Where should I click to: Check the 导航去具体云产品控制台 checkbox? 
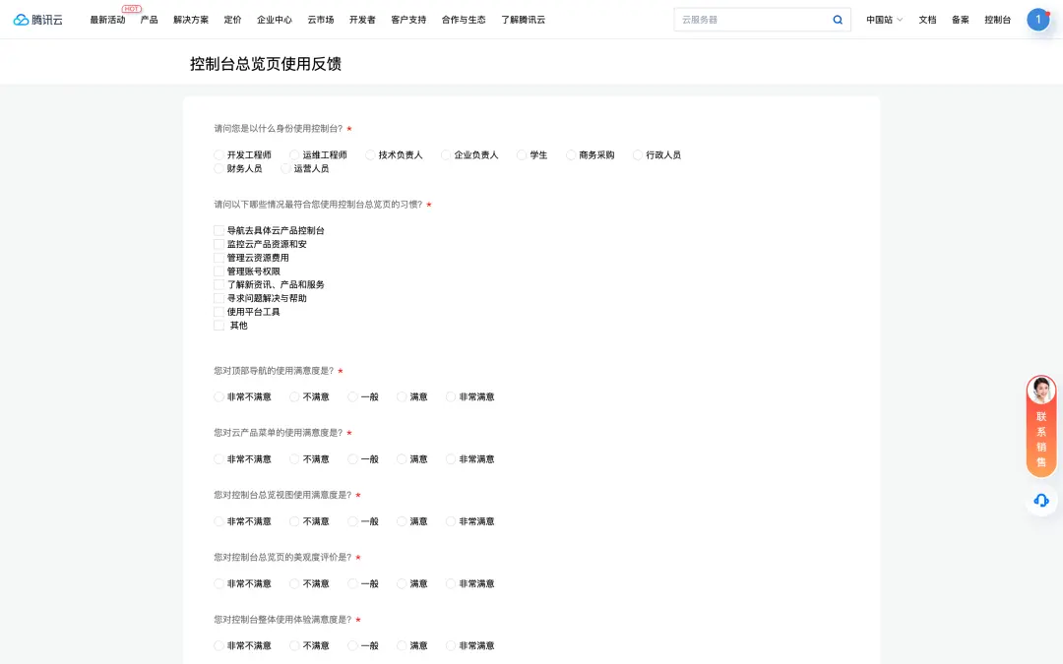tap(219, 231)
